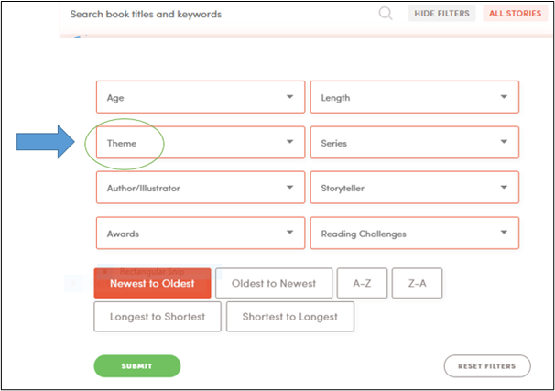Screen dimensions: 555x391
Task: Click the green SUBMIT button
Action: [137, 366]
